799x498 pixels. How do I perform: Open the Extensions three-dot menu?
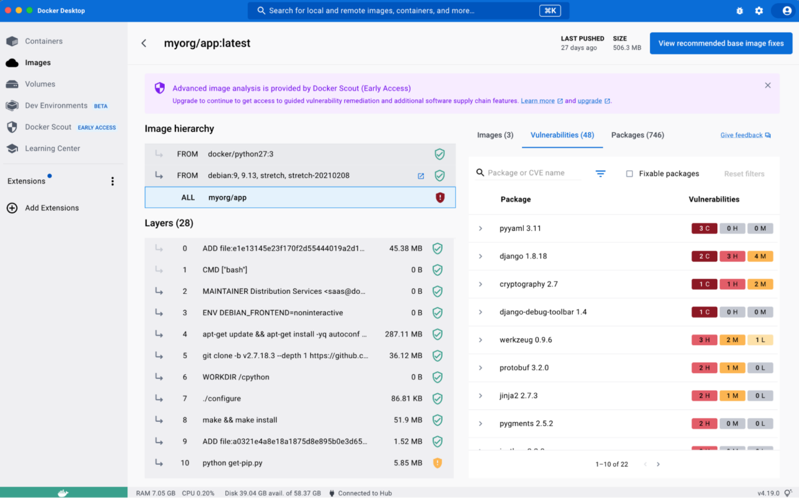112,181
